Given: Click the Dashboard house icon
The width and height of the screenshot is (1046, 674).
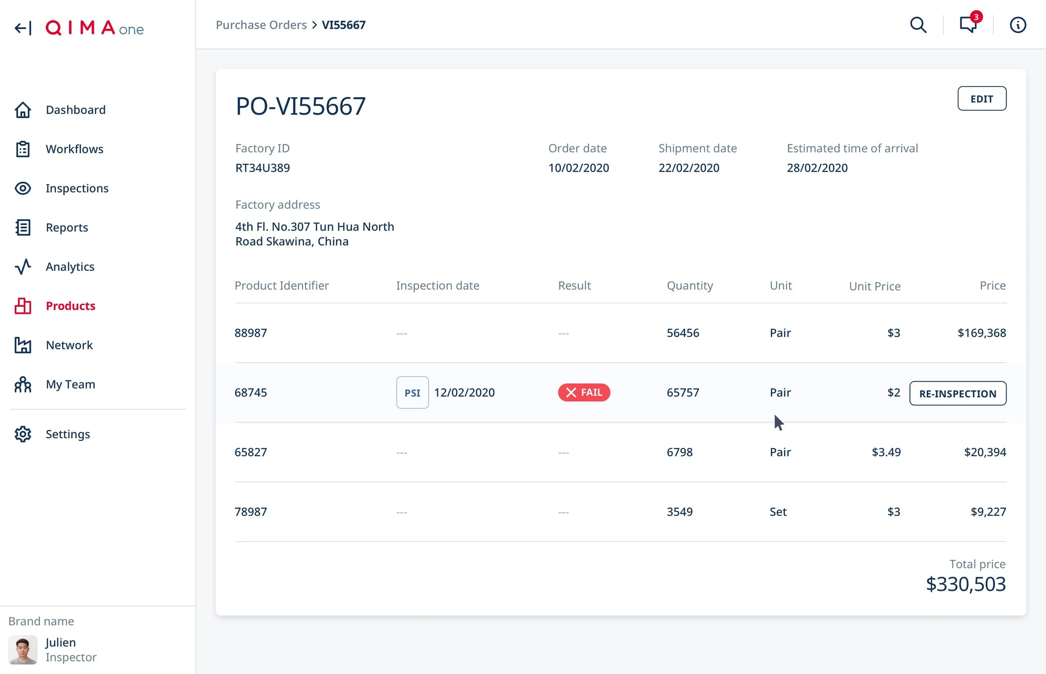Looking at the screenshot, I should pos(23,110).
